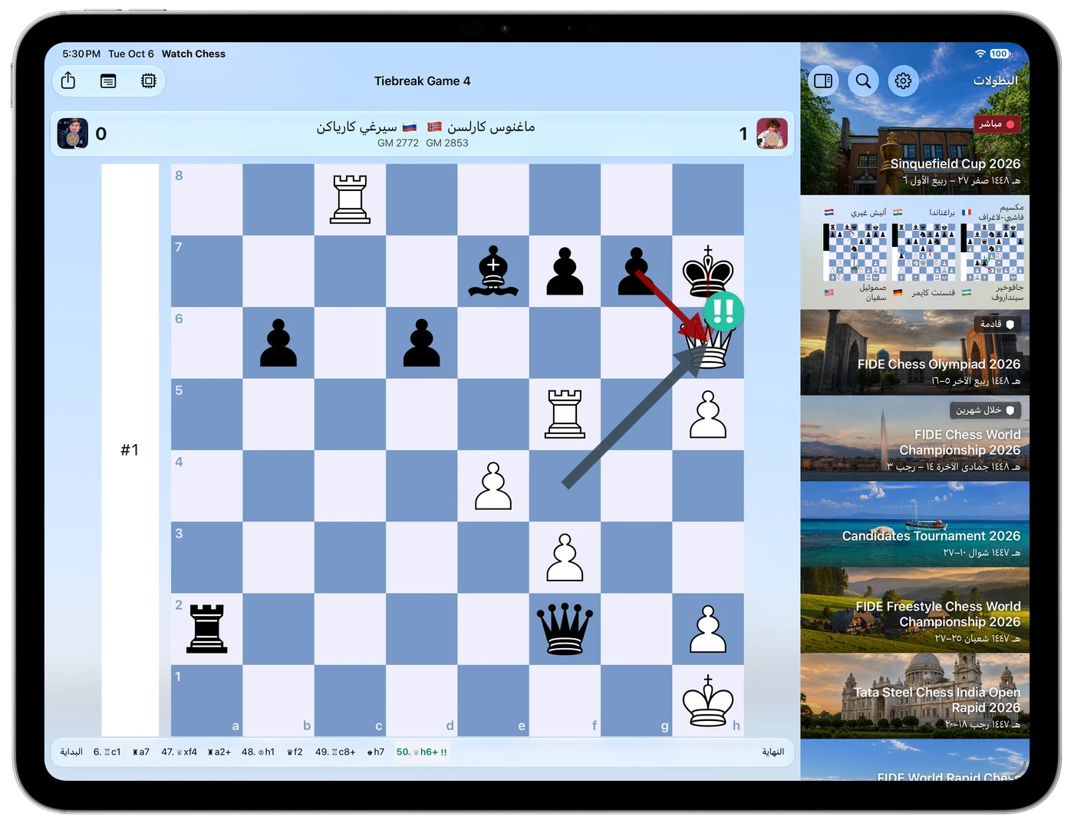Open the Candidates Tournament 2026 card
Screen dimensions: 1074x823
(x=915, y=525)
